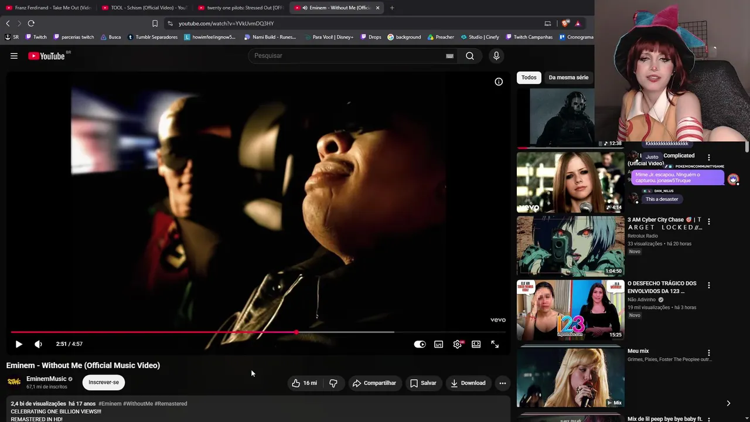Click the #Remastered hashtag

pos(171,404)
